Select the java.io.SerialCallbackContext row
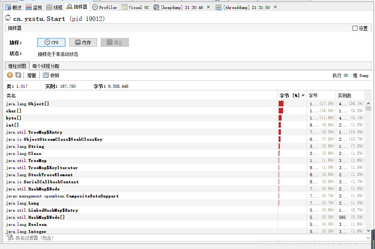This screenshot has width=375, height=249. tap(185, 181)
